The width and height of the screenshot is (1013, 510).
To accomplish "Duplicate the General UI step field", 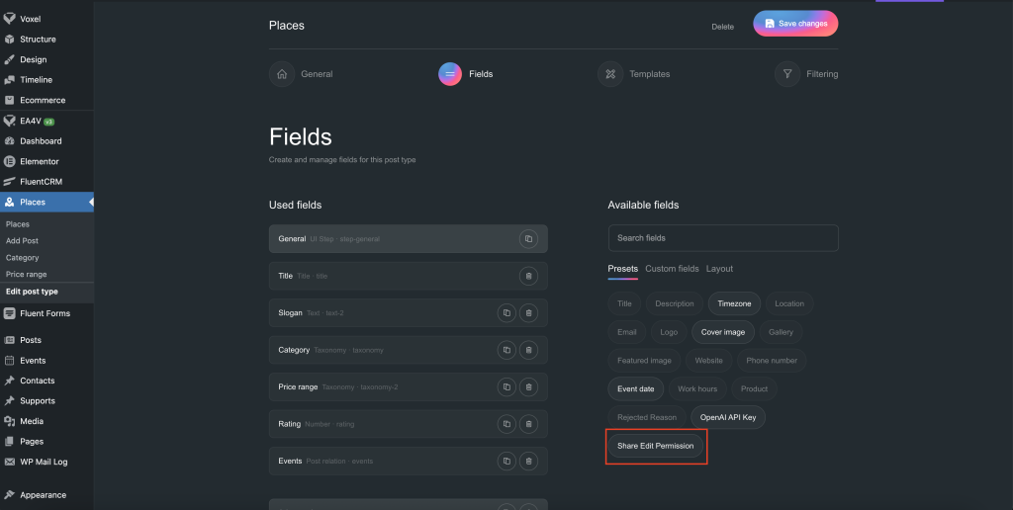I will [x=528, y=239].
